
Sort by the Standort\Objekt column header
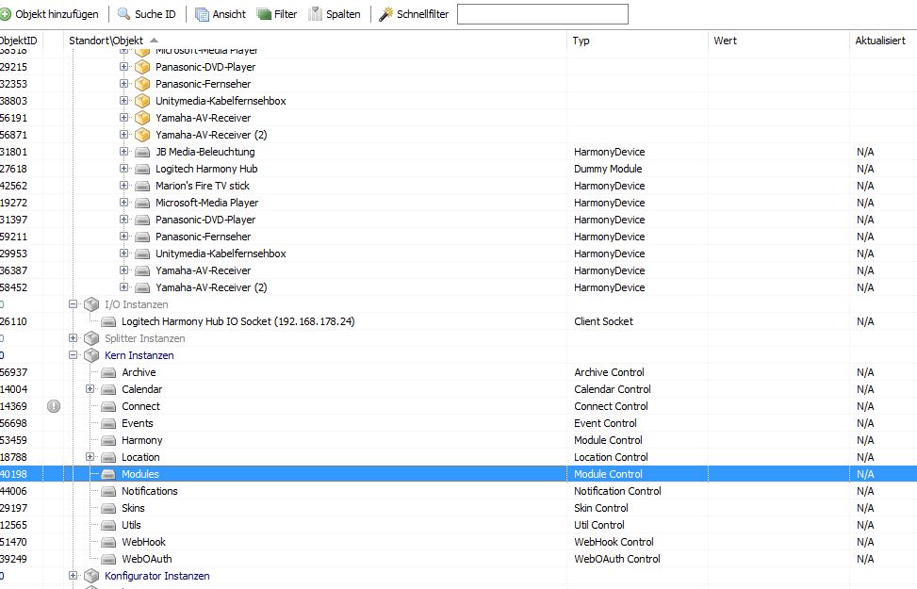[106, 41]
